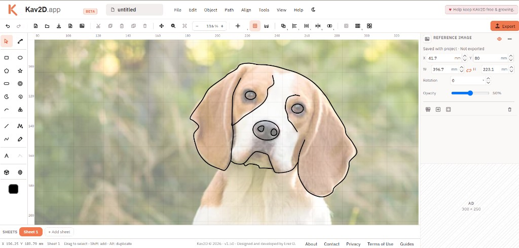Increase the X position stepper
Viewport: 519px width, 248px height.
click(465, 56)
